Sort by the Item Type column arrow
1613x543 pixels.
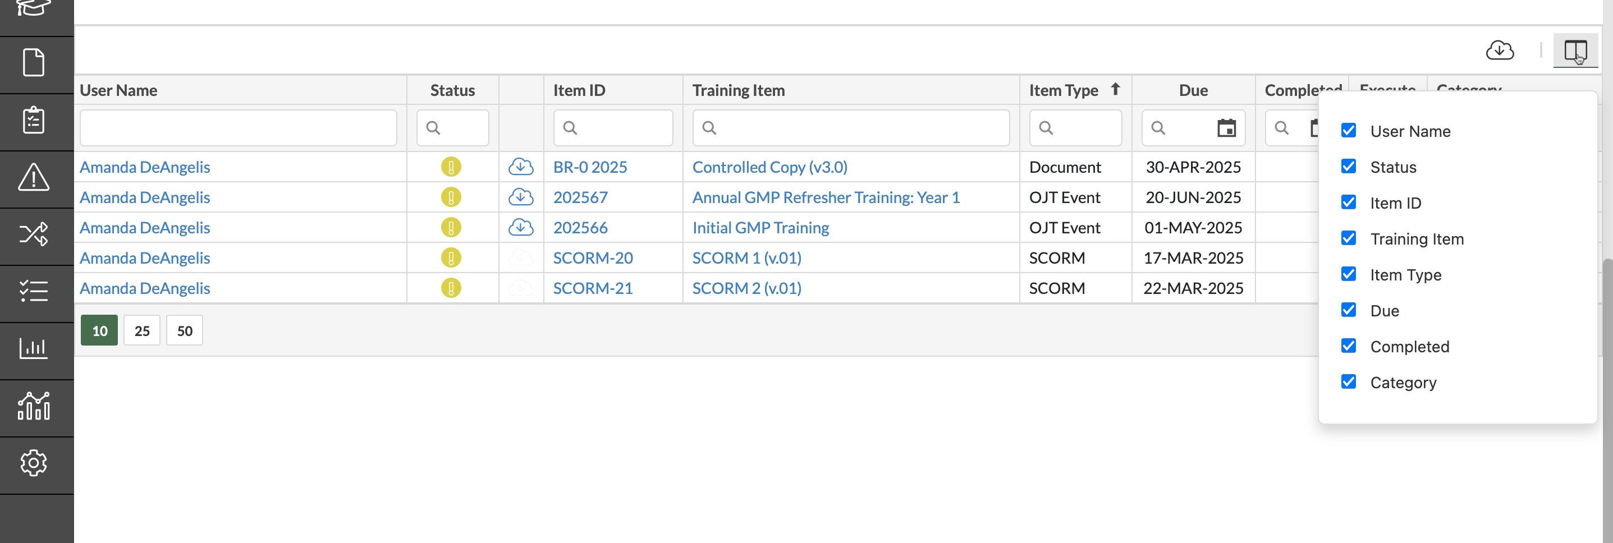tap(1115, 89)
